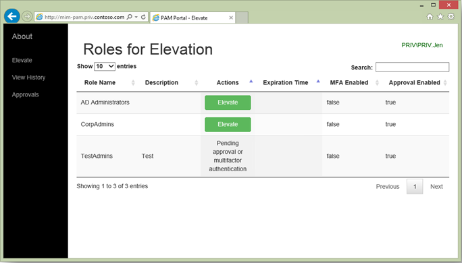Image resolution: width=462 pixels, height=263 pixels.
Task: Elevate the CorpAdmins role
Action: (x=228, y=125)
